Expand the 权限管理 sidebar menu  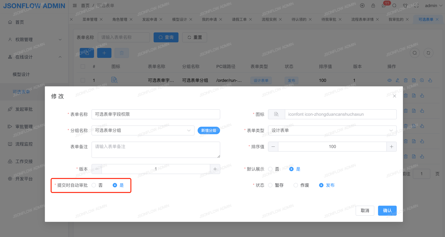click(34, 39)
